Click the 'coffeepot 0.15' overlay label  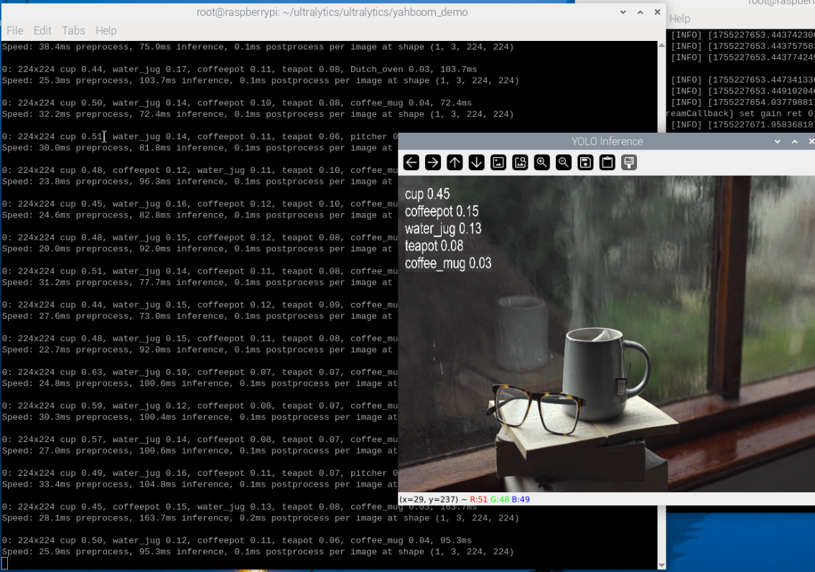pyautogui.click(x=442, y=212)
